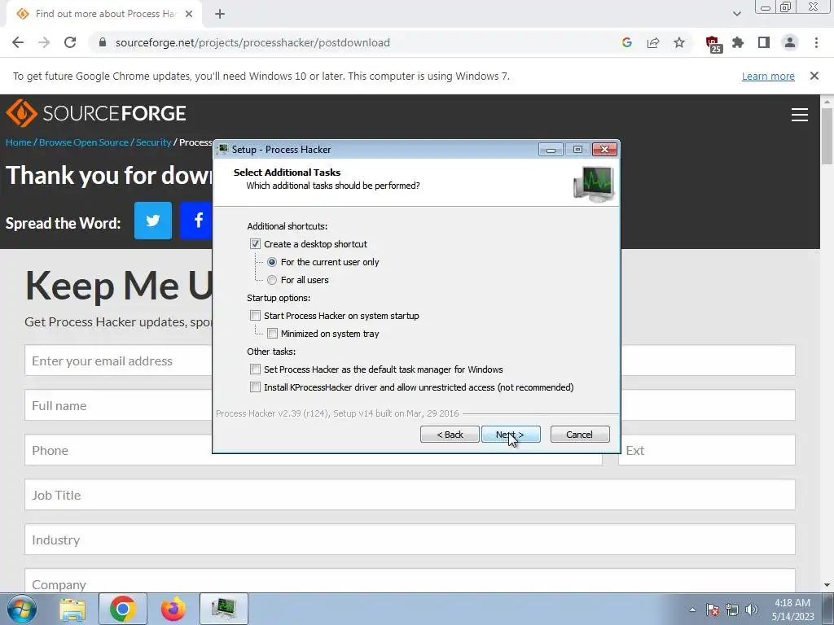Click the taskbar clock showing 4:18 AM

(x=792, y=610)
